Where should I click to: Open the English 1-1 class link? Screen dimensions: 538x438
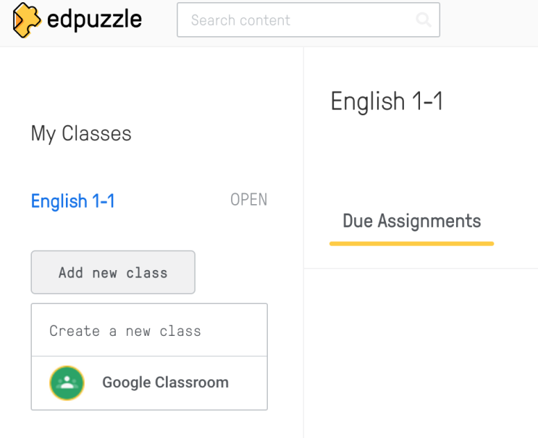(72, 201)
